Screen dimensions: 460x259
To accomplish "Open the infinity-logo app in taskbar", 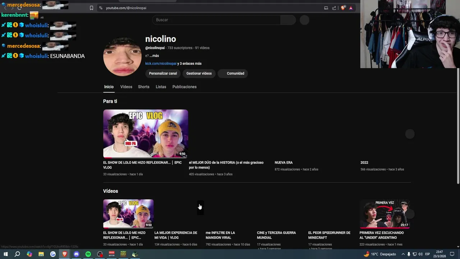I will coord(123,254).
